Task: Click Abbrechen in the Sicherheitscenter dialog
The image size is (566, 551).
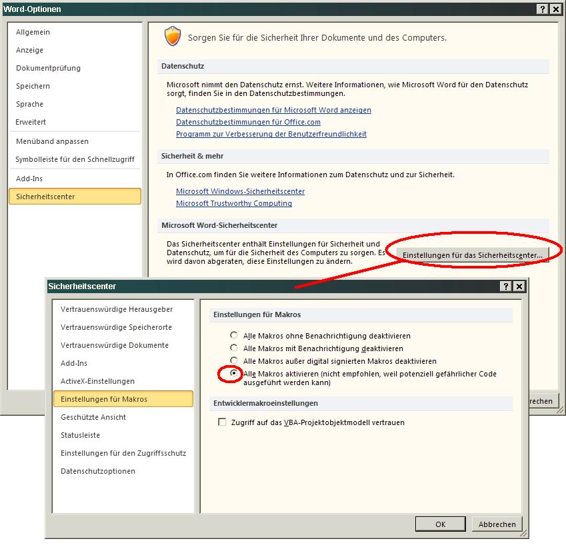Action: [x=497, y=524]
